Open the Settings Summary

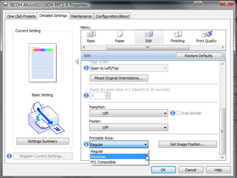pyautogui.click(x=43, y=141)
